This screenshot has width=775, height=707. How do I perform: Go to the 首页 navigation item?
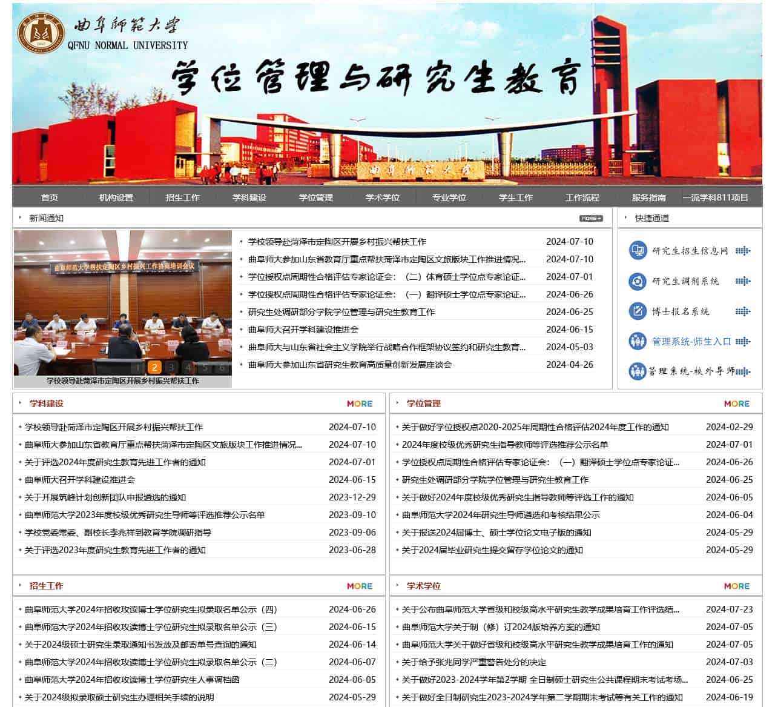point(50,197)
